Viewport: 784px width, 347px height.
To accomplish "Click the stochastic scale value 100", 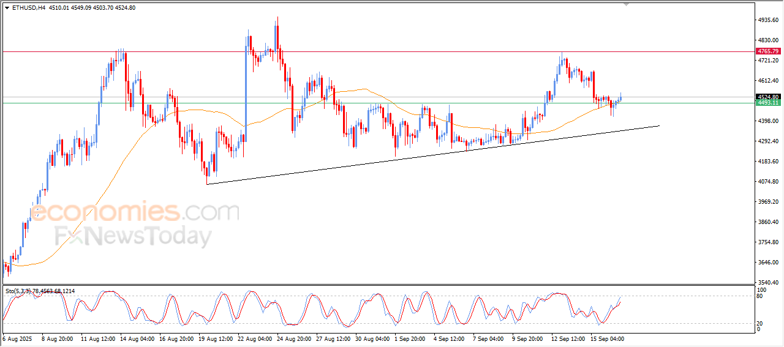I will point(763,289).
